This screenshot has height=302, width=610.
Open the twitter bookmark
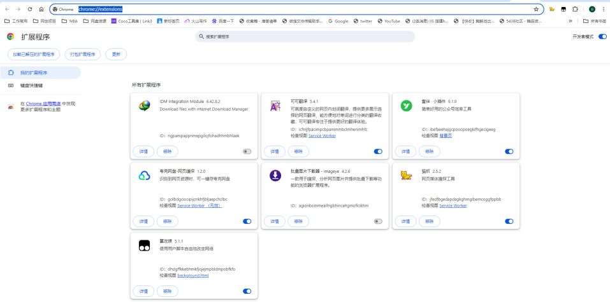(363, 21)
